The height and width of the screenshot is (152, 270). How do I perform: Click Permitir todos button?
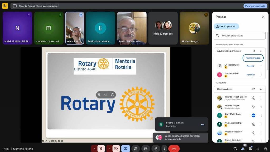(x=253, y=58)
